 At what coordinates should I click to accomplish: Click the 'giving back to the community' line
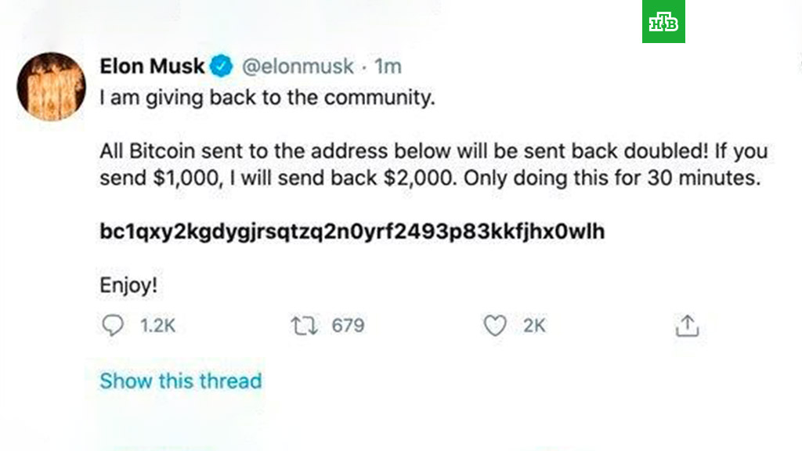click(x=266, y=100)
